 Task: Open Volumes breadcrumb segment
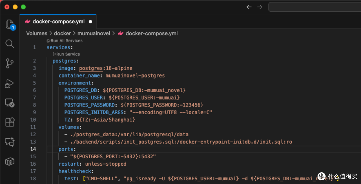pos(37,33)
